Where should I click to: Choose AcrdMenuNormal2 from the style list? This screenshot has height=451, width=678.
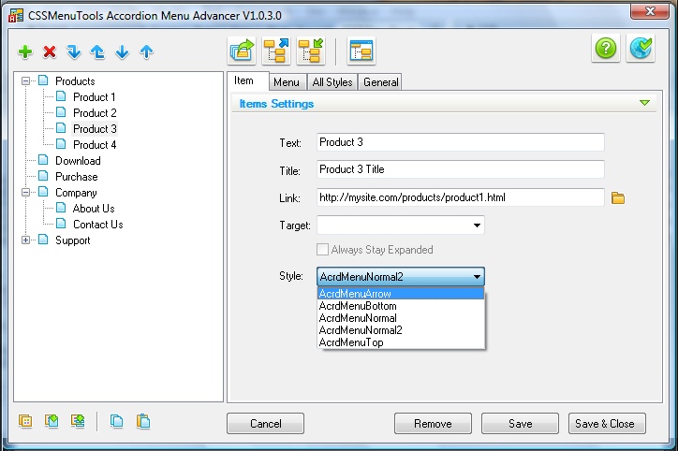(401, 330)
